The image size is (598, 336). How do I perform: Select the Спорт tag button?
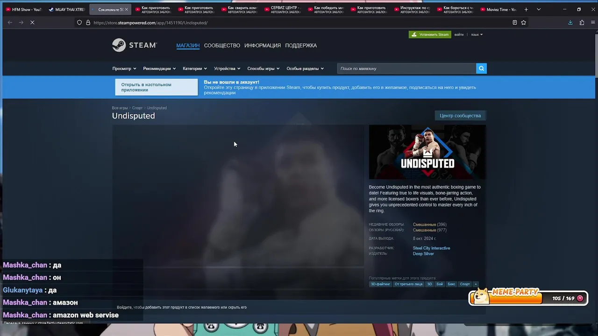(465, 284)
